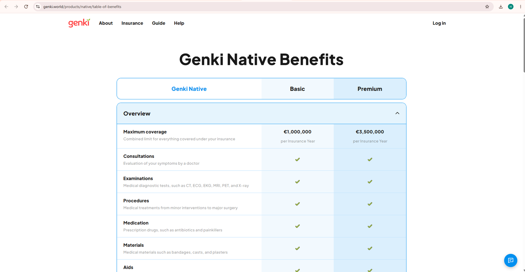
Task: Select the Genki Native heading link
Action: pos(189,89)
